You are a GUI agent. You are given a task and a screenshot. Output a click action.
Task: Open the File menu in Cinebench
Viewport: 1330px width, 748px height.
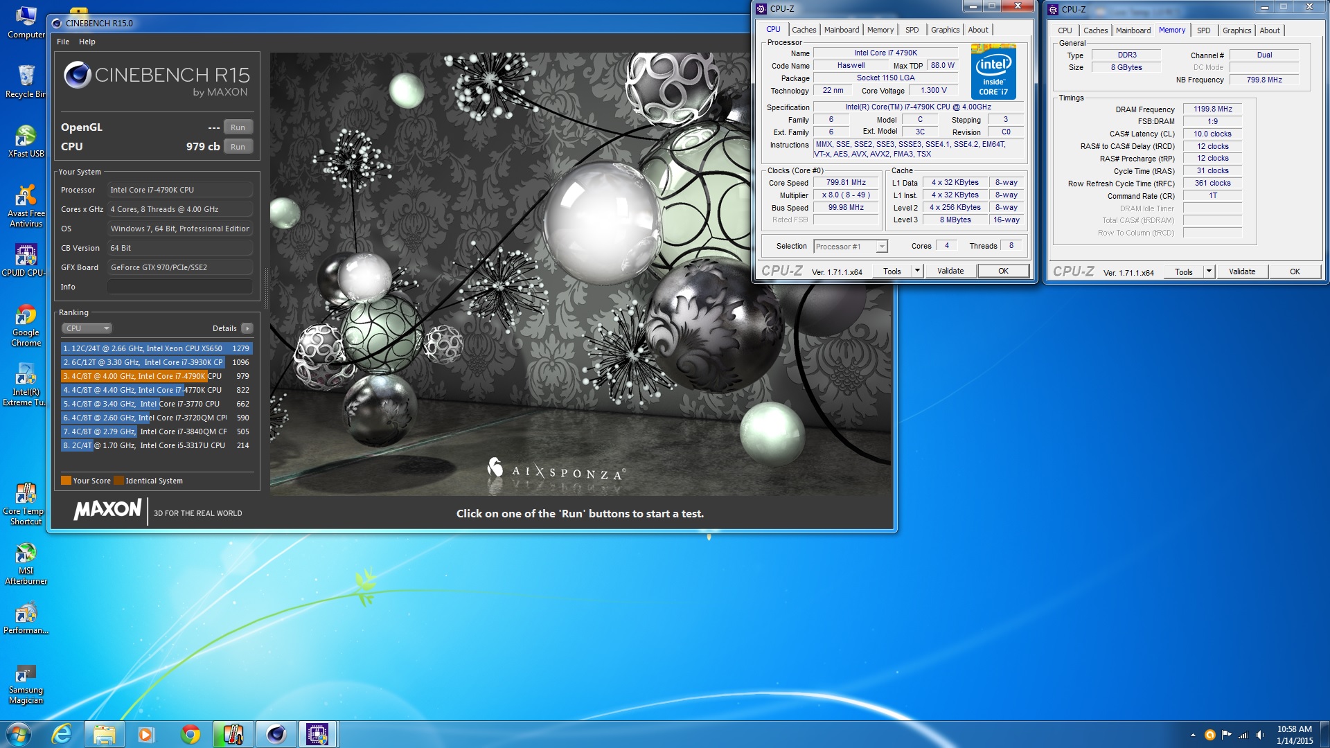[x=63, y=42]
